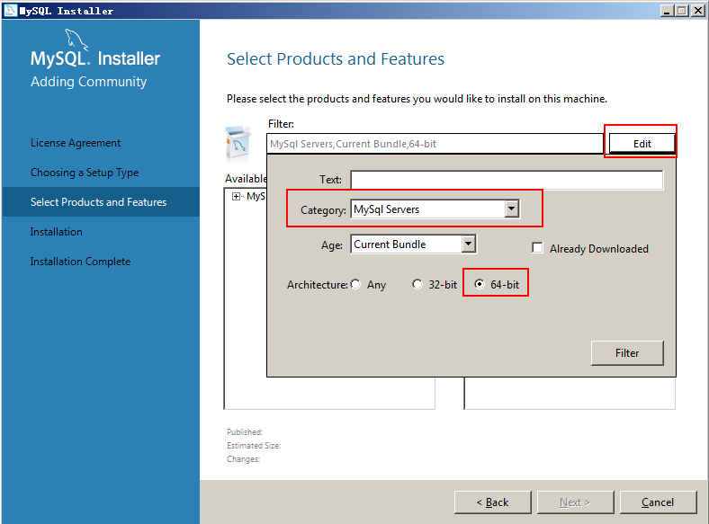The height and width of the screenshot is (524, 709).
Task: Click the Changes: label
Action: coord(243,459)
